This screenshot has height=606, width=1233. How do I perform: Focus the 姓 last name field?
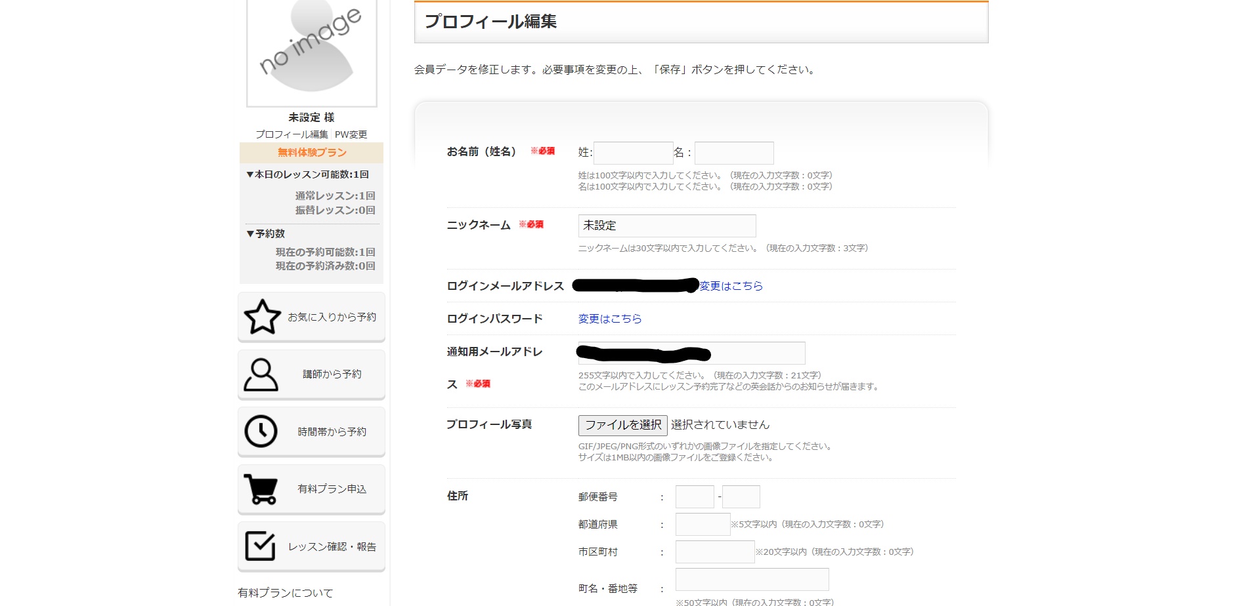point(633,153)
